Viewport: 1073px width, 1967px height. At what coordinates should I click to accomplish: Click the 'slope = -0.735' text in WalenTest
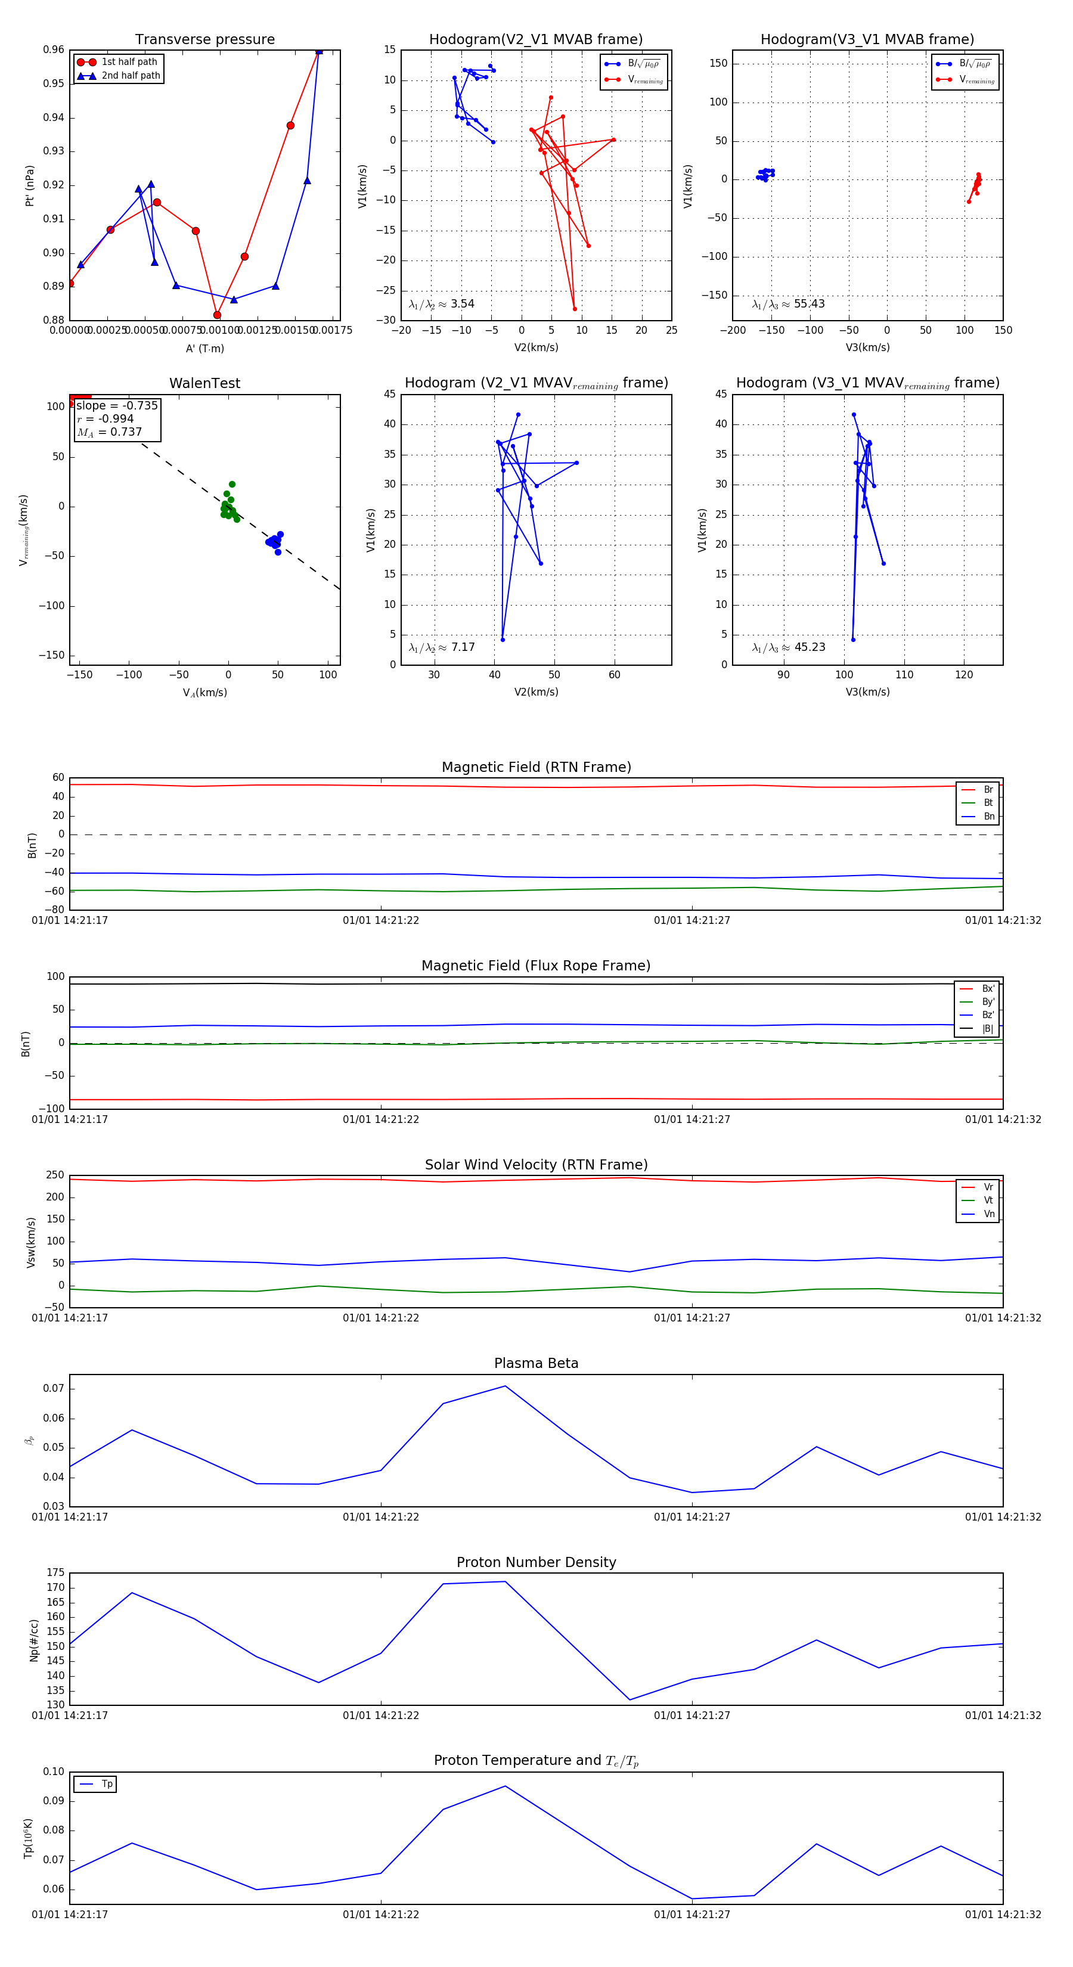(x=117, y=405)
